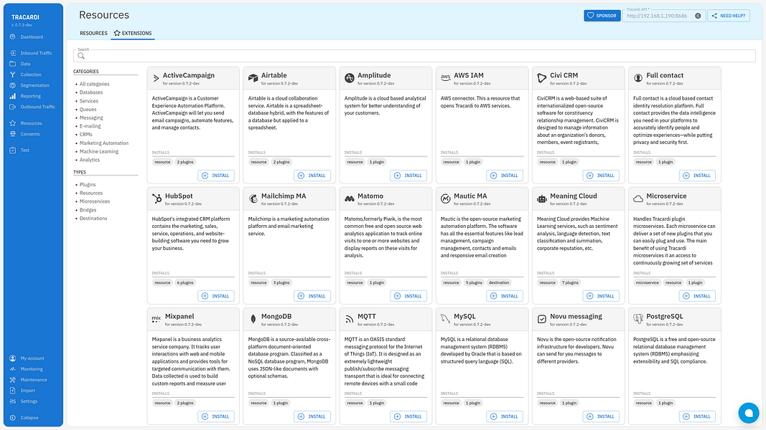Click the HubSpot logo icon
This screenshot has height=430, width=766.
point(157,199)
